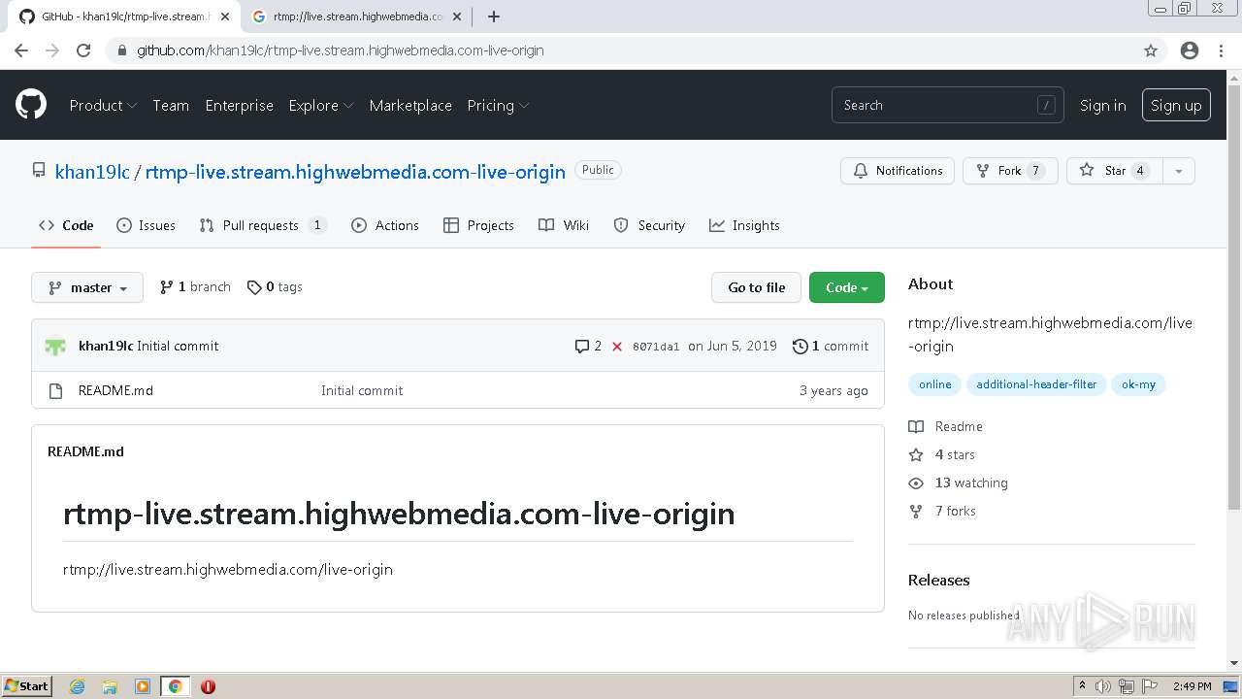Click the ok-my topic tag

click(x=1138, y=384)
